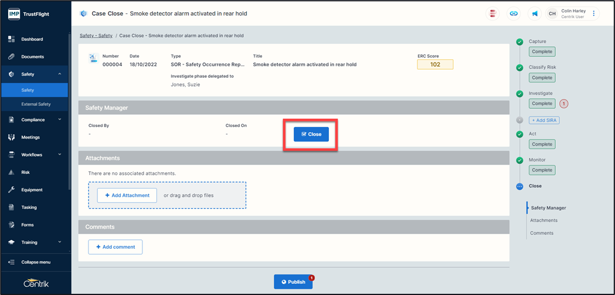Click the Add Attachment button

pyautogui.click(x=127, y=195)
